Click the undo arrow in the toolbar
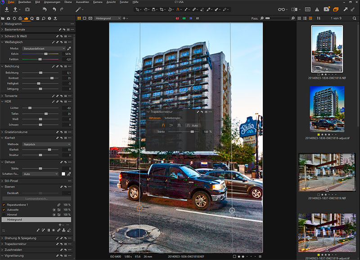The width and height of the screenshot is (360, 260). 54,9
